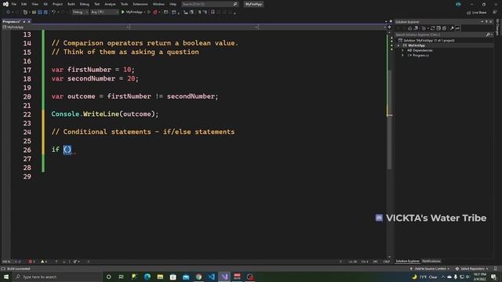Click taskbar search box
Image resolution: width=502 pixels, height=282 pixels.
pyautogui.click(x=57, y=277)
